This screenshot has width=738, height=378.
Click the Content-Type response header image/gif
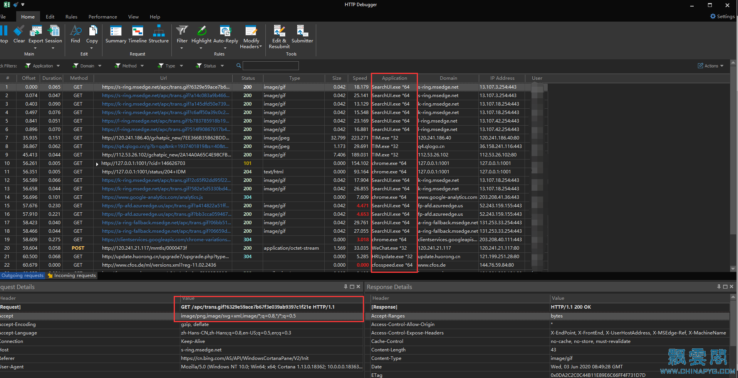[x=562, y=358]
